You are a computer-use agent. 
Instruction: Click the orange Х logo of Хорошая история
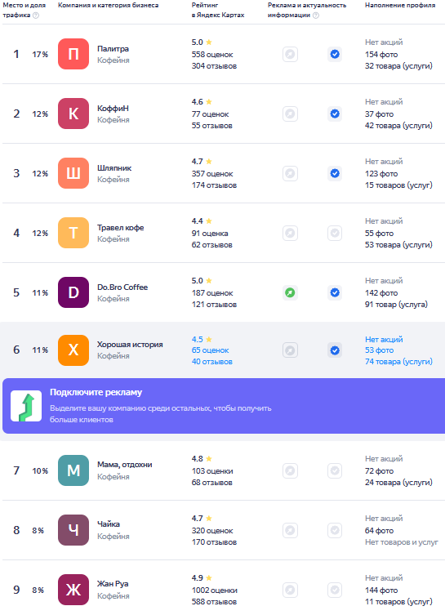point(73,350)
